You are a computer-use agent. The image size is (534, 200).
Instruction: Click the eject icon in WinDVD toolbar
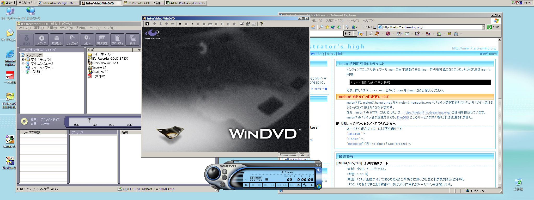[x=180, y=24]
